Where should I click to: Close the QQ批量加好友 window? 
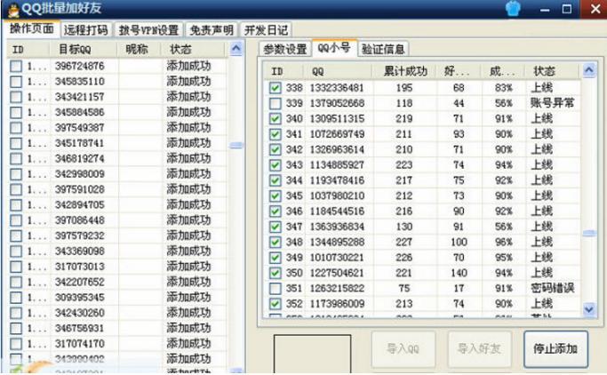click(x=594, y=9)
